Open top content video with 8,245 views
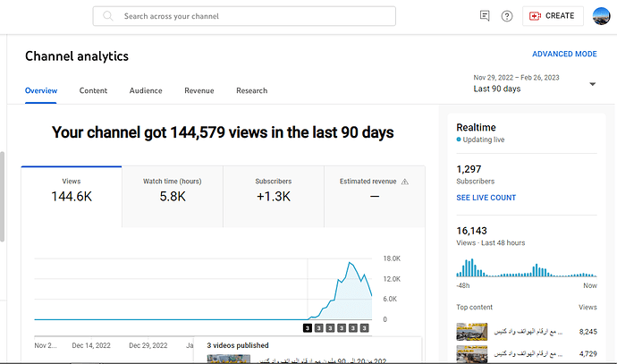 (527, 332)
